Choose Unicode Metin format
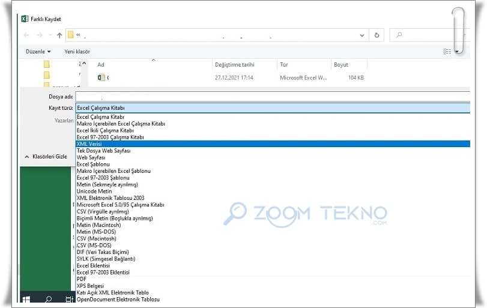Image resolution: width=487 pixels, height=308 pixels. pos(273,192)
